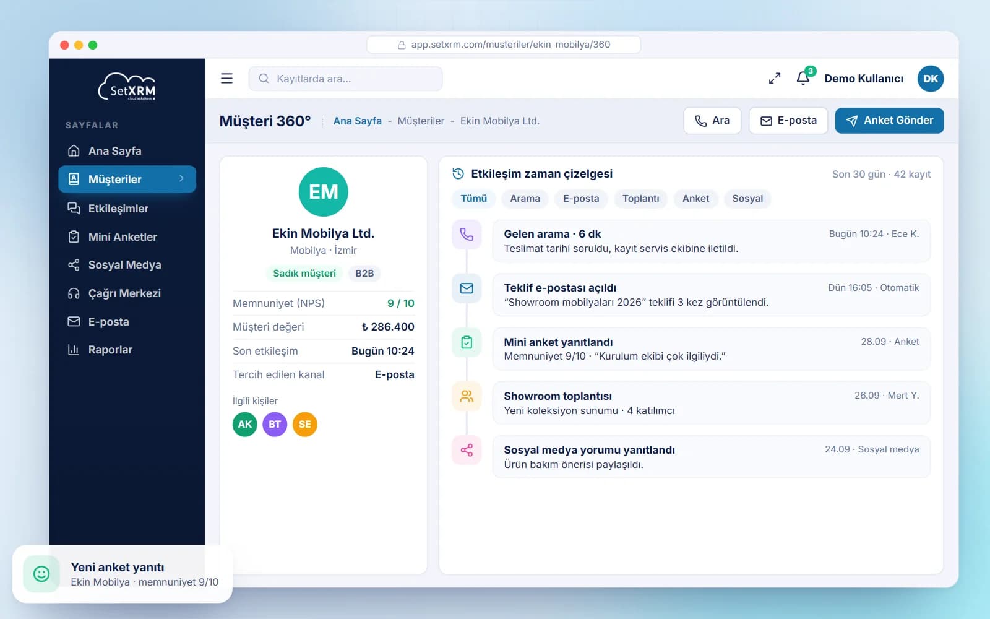Click the SetXRM cloud logo

(x=127, y=87)
